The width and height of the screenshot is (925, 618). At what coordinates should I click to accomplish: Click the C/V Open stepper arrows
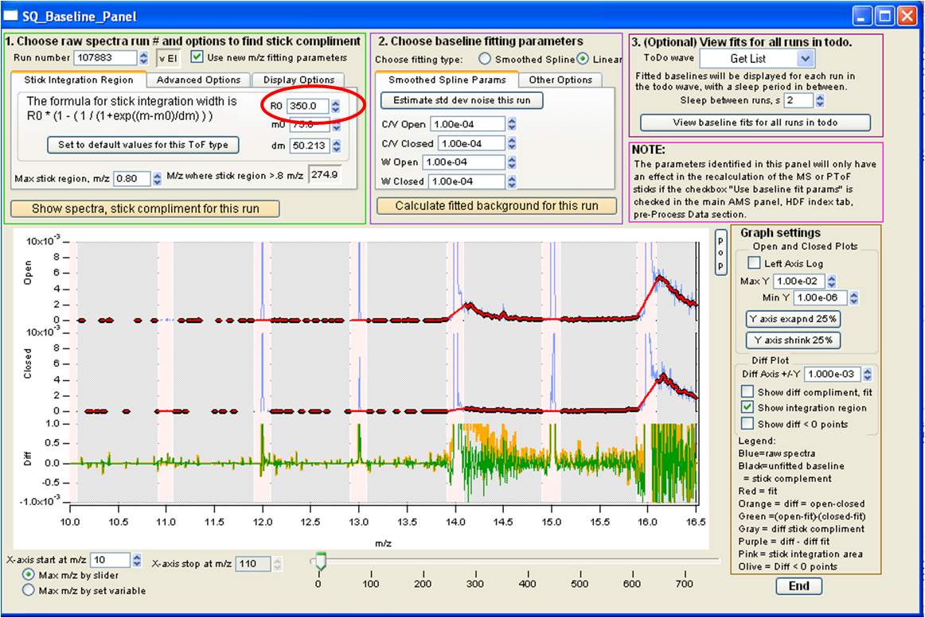(x=512, y=124)
